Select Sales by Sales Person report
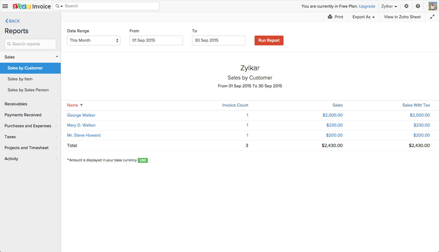The height and width of the screenshot is (252, 439). [28, 90]
